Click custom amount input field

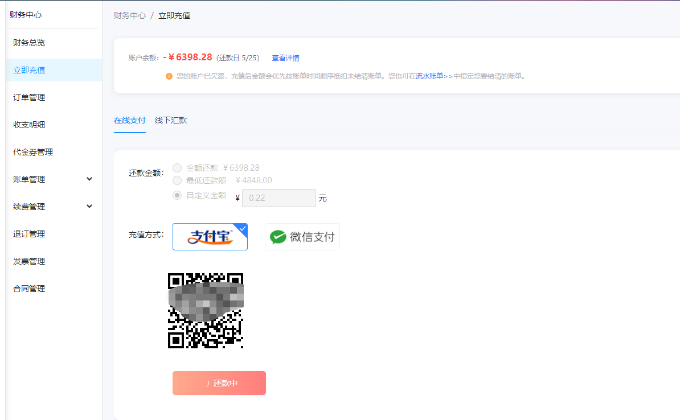(279, 198)
